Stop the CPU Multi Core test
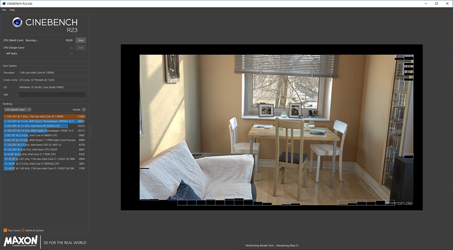Image resolution: width=453 pixels, height=250 pixels. click(x=81, y=40)
